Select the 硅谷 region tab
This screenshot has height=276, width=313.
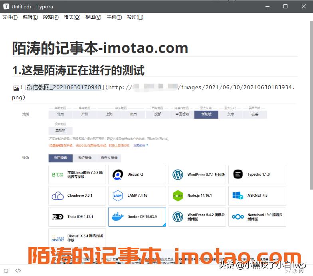[255, 114]
